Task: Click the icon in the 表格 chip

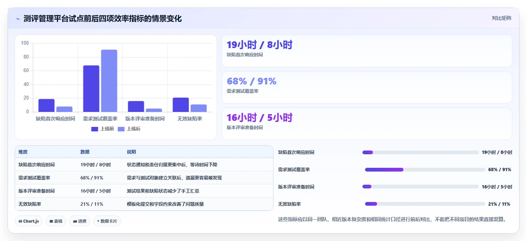Action: 51,221
